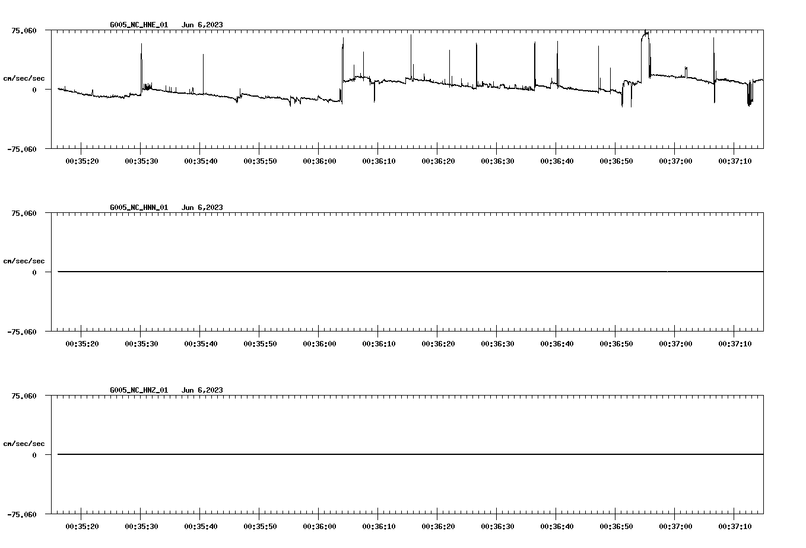
Task: Click time label 00:35:20 under HNE plot
Action: click(82, 161)
